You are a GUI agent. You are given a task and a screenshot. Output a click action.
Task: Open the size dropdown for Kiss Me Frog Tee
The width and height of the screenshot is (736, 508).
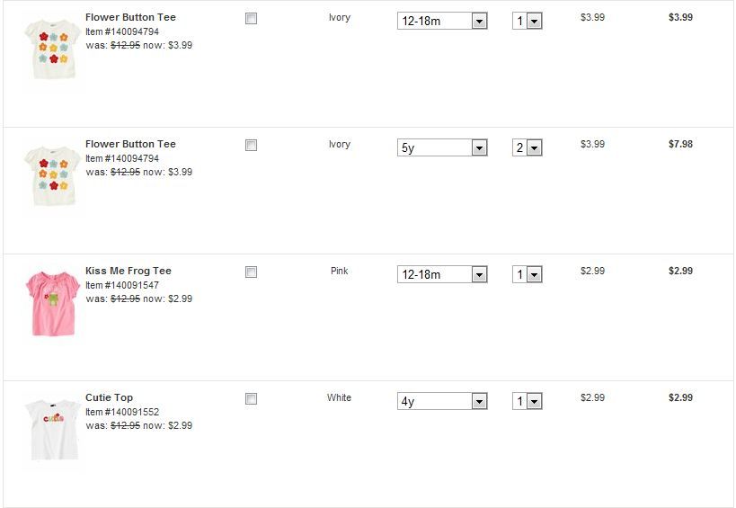coord(441,274)
